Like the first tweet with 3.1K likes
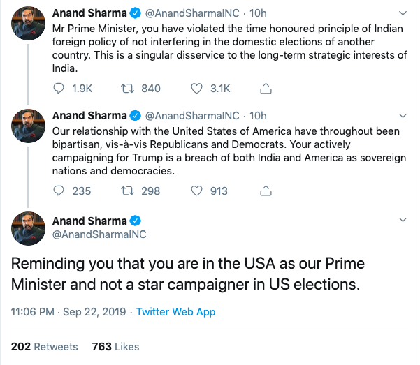 click(x=197, y=89)
